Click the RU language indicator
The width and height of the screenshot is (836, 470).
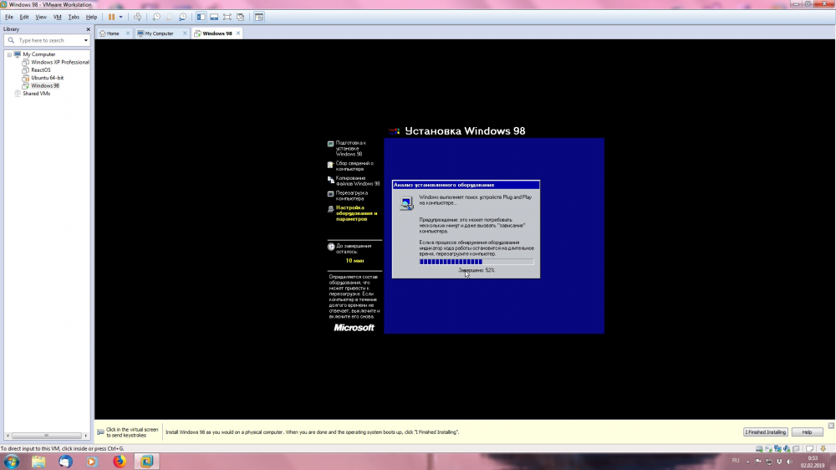736,461
